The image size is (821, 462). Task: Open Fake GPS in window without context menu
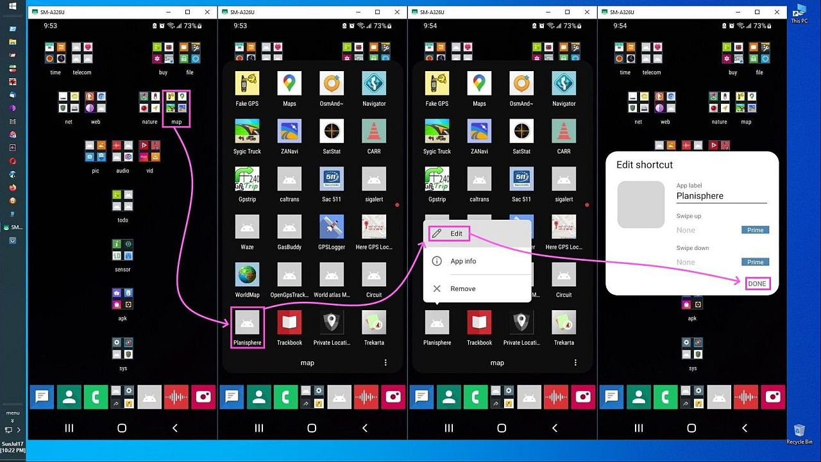(247, 83)
